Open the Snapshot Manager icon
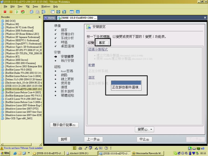The image size is (208, 156). [43, 12]
